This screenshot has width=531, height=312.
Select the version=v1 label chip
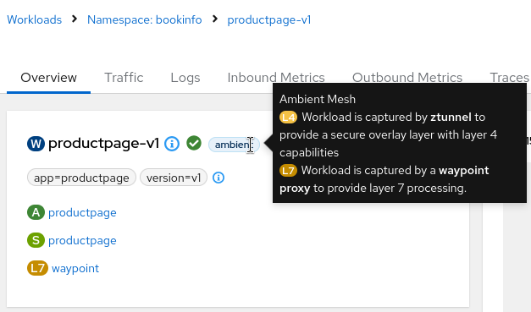(174, 178)
